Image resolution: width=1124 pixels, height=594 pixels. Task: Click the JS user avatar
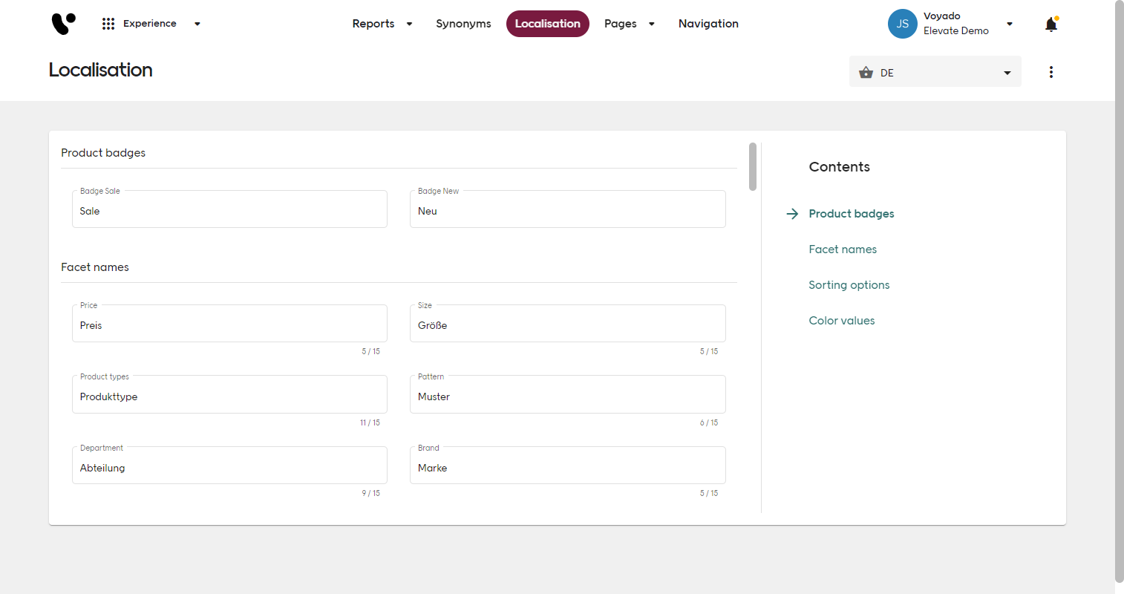point(903,24)
